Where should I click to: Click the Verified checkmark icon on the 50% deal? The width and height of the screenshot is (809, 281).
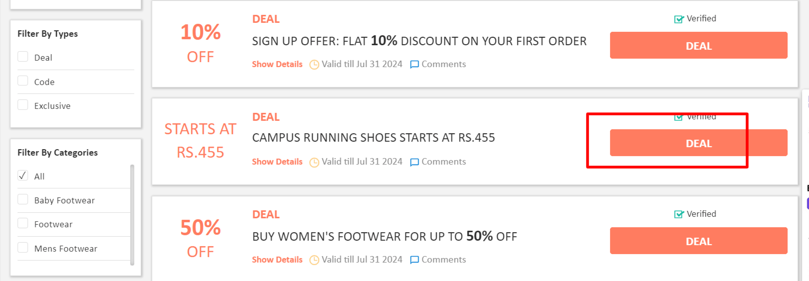point(679,214)
